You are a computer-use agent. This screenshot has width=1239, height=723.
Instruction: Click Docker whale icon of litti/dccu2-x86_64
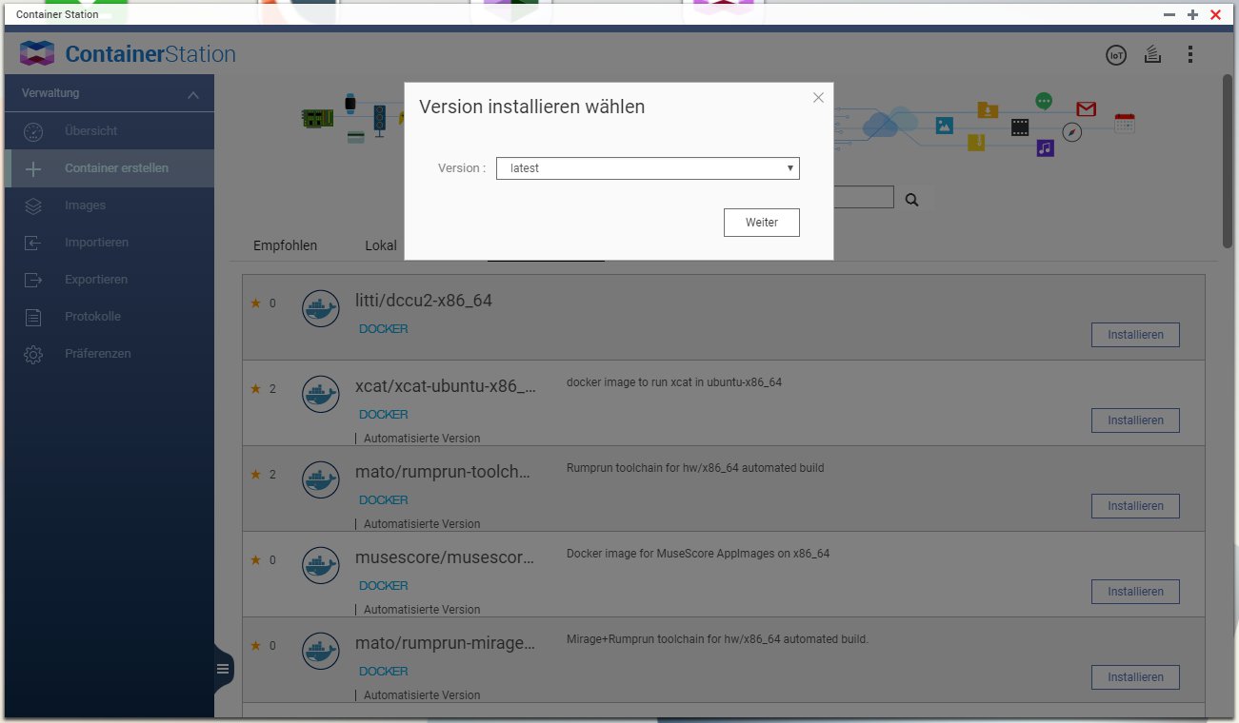click(321, 308)
